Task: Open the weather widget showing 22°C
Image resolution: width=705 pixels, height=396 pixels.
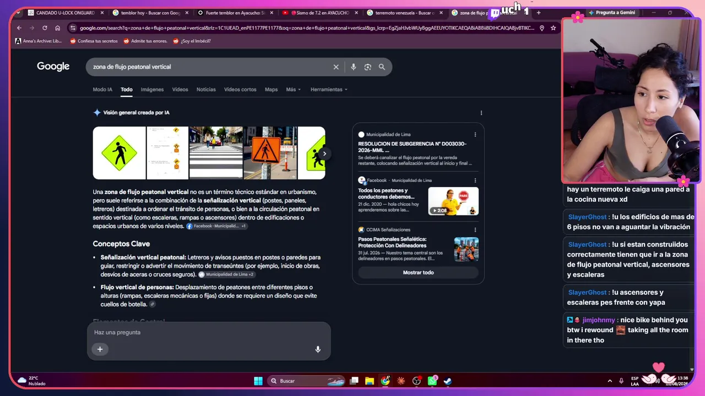Action: pyautogui.click(x=31, y=381)
